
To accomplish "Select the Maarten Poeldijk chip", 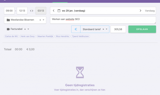I will (45, 36).
